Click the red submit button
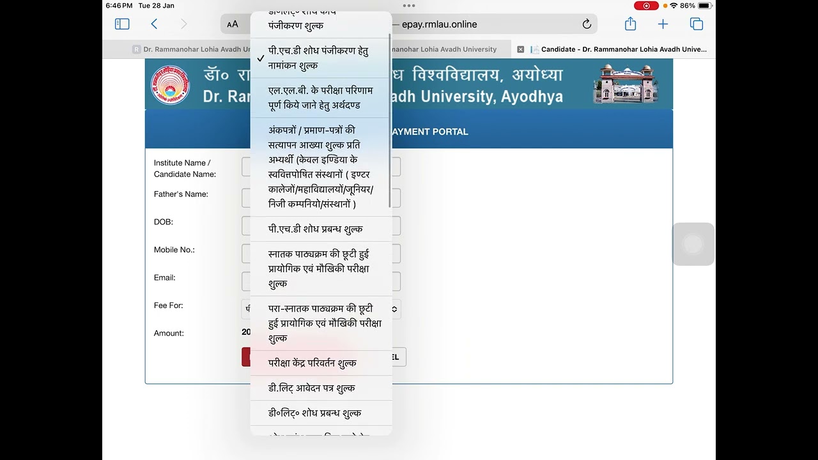Screen dimensions: 818x460 coord(246,357)
